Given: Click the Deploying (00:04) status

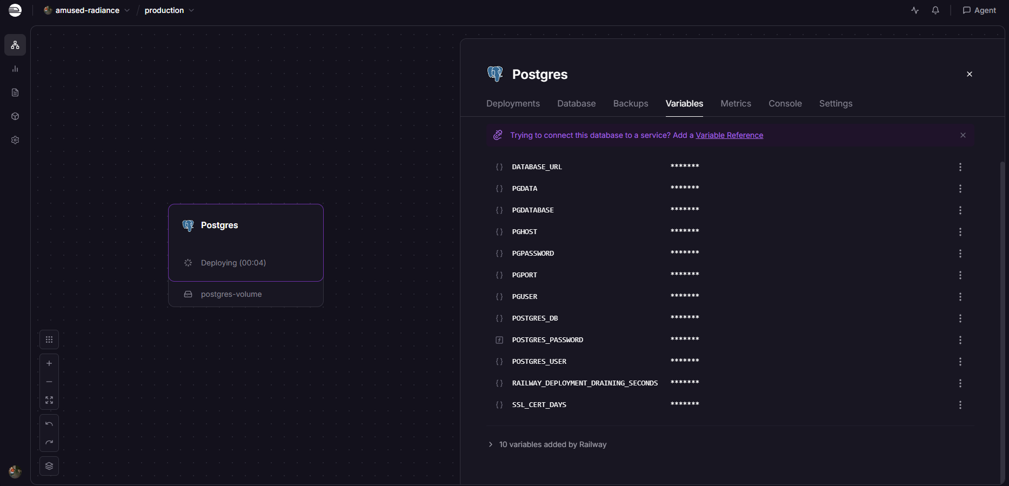Looking at the screenshot, I should coord(233,263).
